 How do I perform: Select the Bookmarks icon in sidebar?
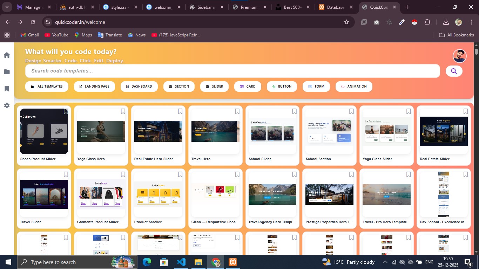pyautogui.click(x=6, y=88)
